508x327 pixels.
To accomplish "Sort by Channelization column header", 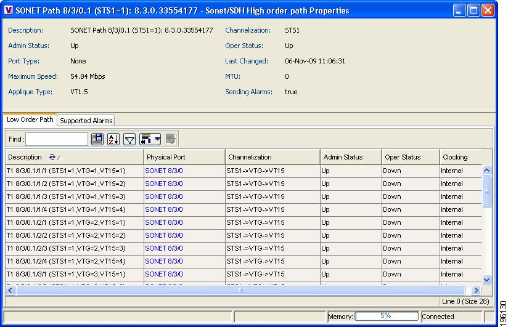I will click(272, 157).
